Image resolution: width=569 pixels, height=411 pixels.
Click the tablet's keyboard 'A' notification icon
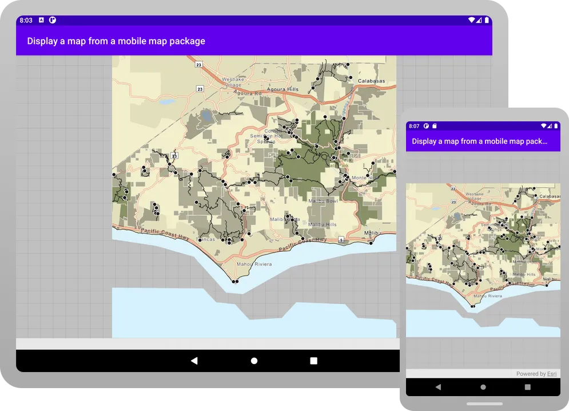(x=41, y=20)
